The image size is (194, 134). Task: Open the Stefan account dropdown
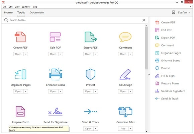coord(184,12)
